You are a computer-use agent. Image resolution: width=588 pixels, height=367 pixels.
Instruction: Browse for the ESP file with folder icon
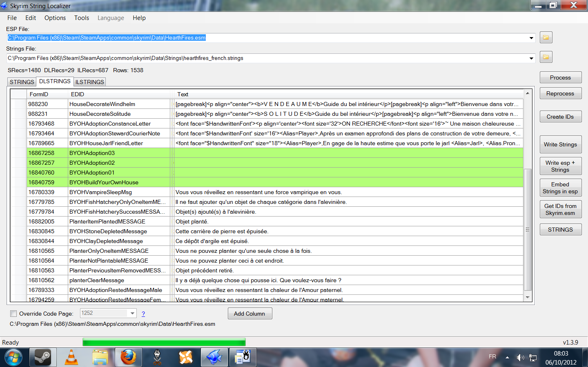click(546, 38)
